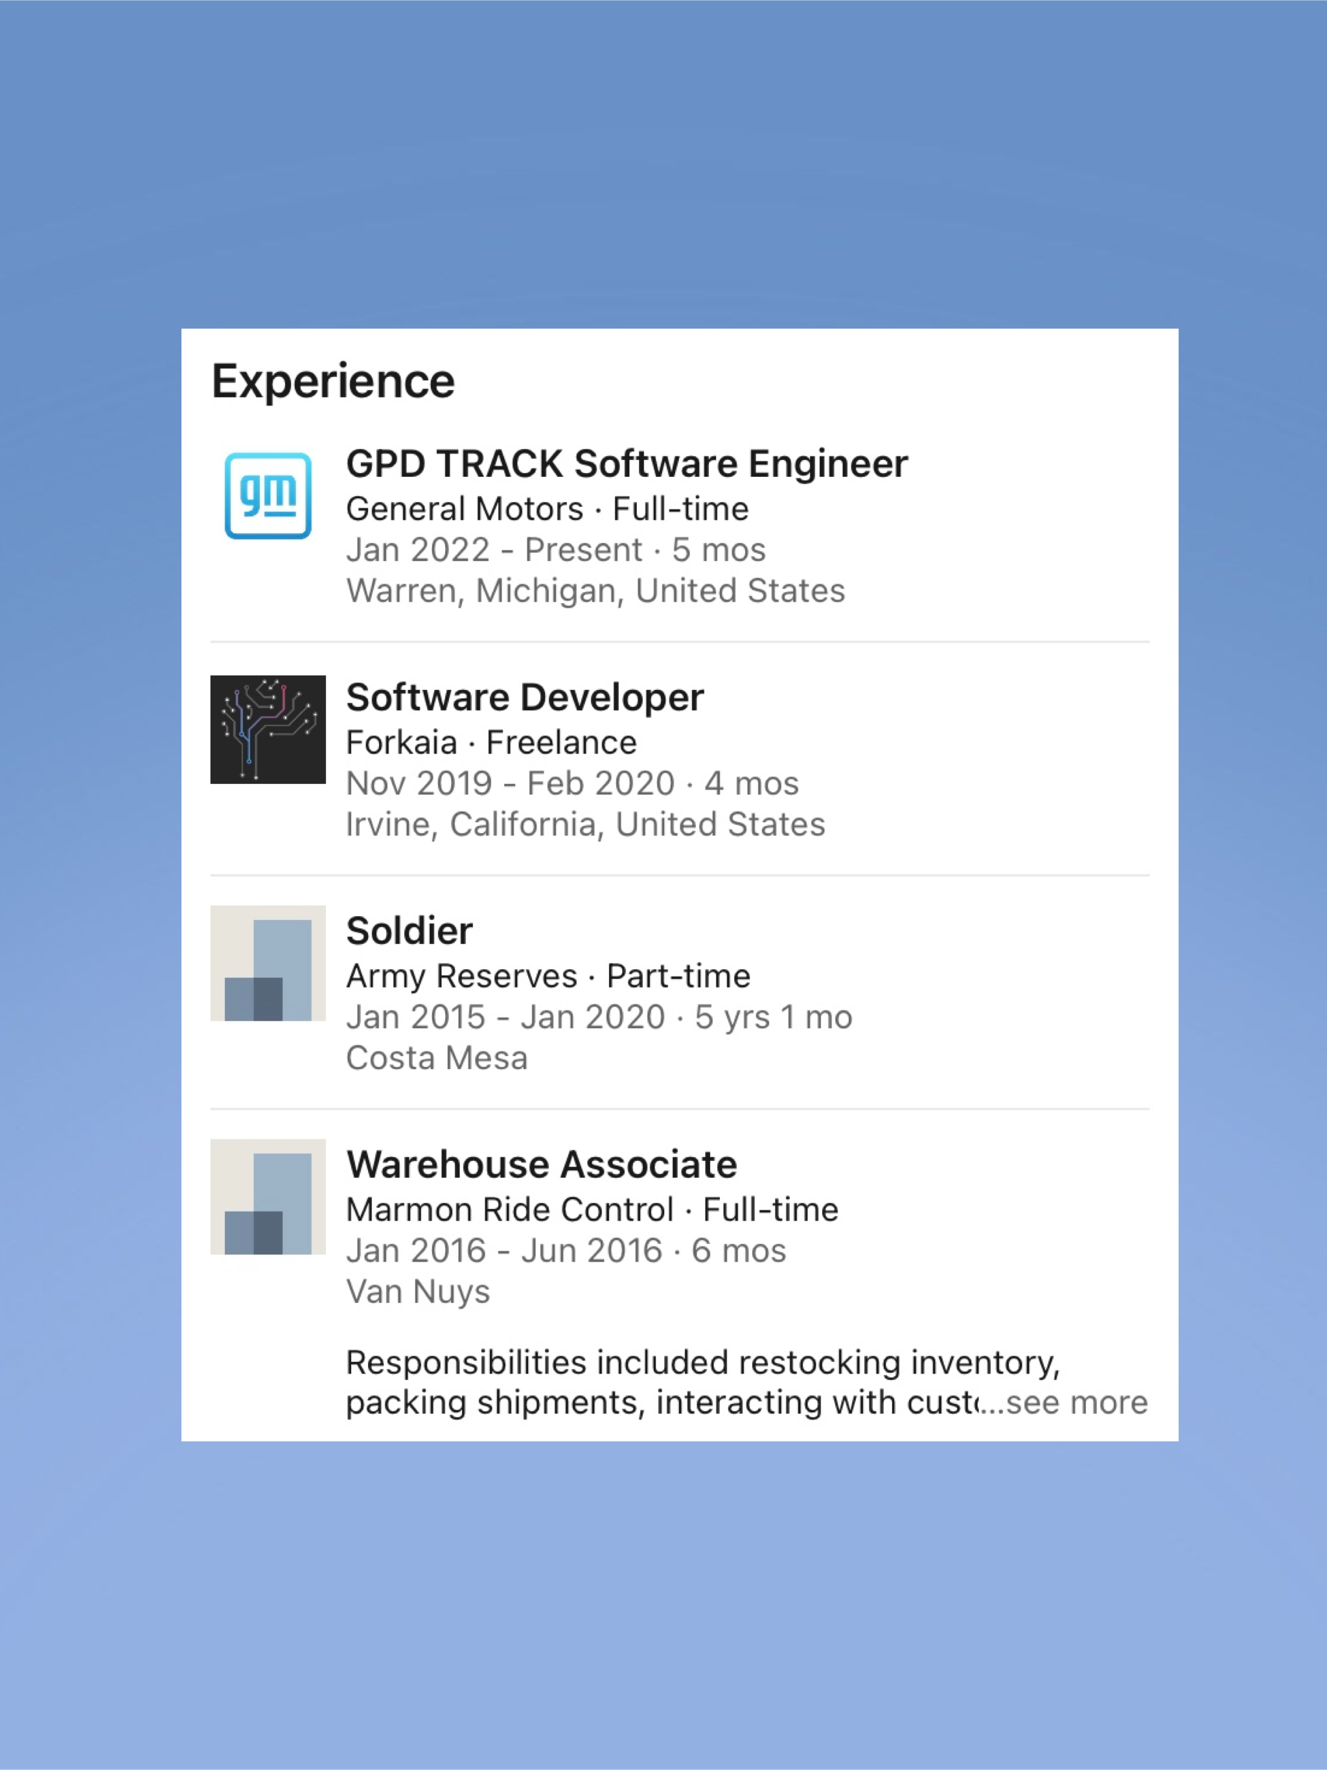Image resolution: width=1327 pixels, height=1770 pixels.
Task: Open GPD TRACK Software Engineer position
Action: [627, 463]
